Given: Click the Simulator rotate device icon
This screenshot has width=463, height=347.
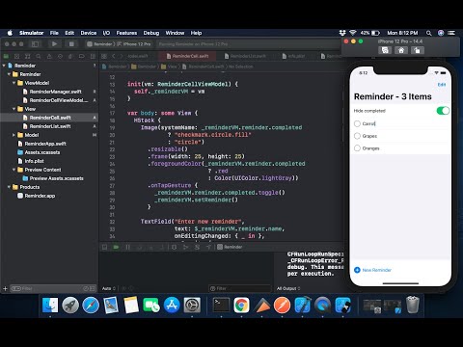Looking at the screenshot, I should 417,50.
